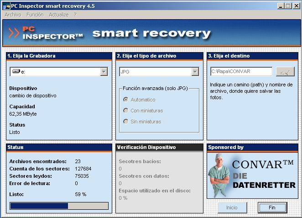The height and width of the screenshot is (218, 302).
Task: Click the scan progress bar
Action: (59, 206)
